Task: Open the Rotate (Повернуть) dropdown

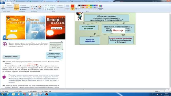Action: [x=24, y=9]
